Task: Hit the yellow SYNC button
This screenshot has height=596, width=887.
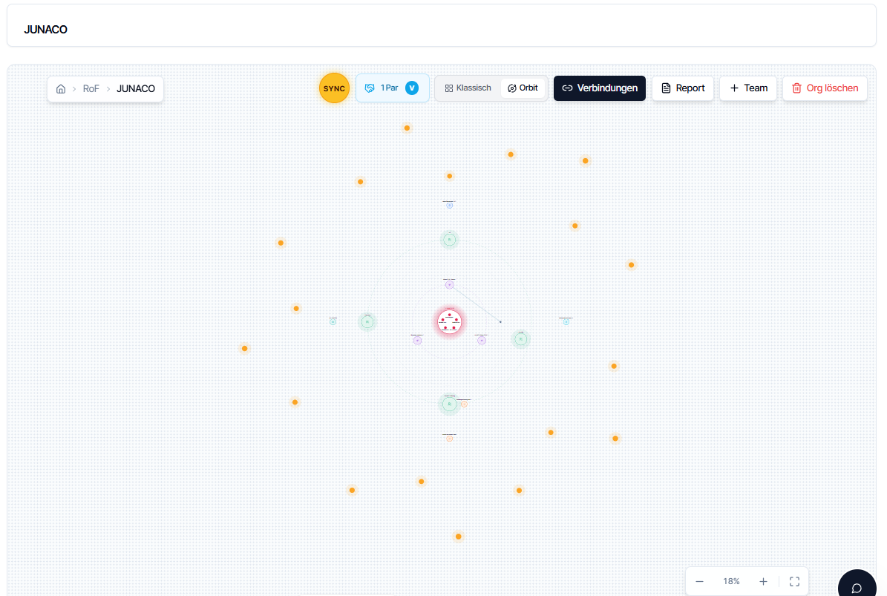Action: click(x=334, y=88)
